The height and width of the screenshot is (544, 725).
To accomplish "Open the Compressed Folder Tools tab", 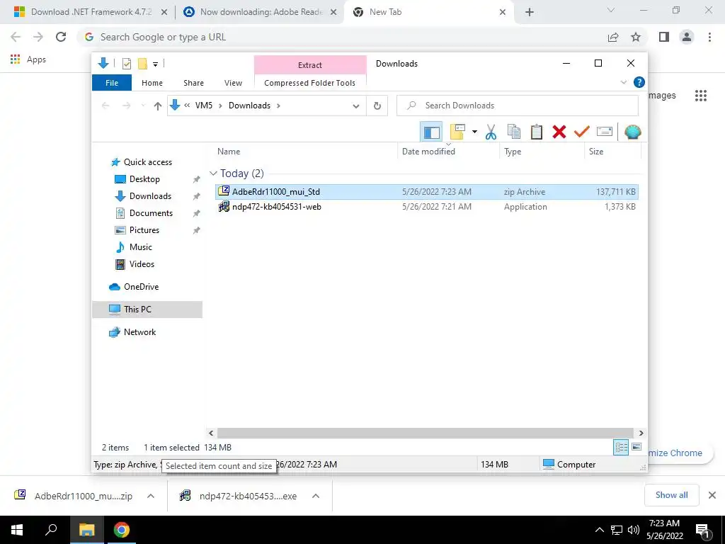I will pyautogui.click(x=310, y=83).
